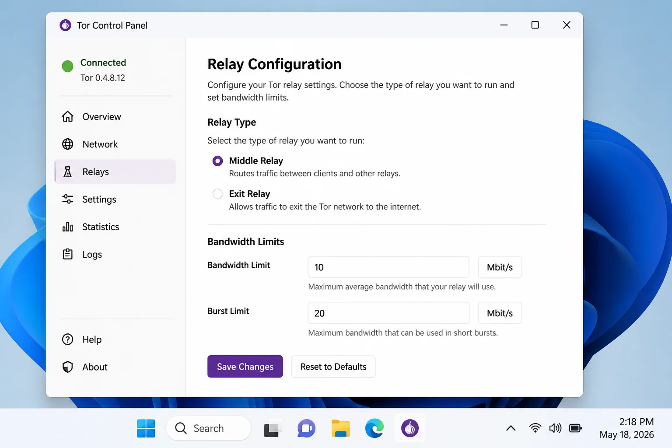Viewport: 672px width, 448px height.
Task: Open the Windows Start menu
Action: (146, 428)
